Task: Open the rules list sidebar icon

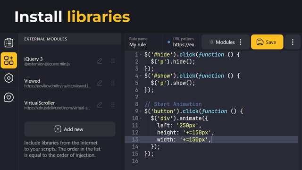Action: [x=9, y=42]
